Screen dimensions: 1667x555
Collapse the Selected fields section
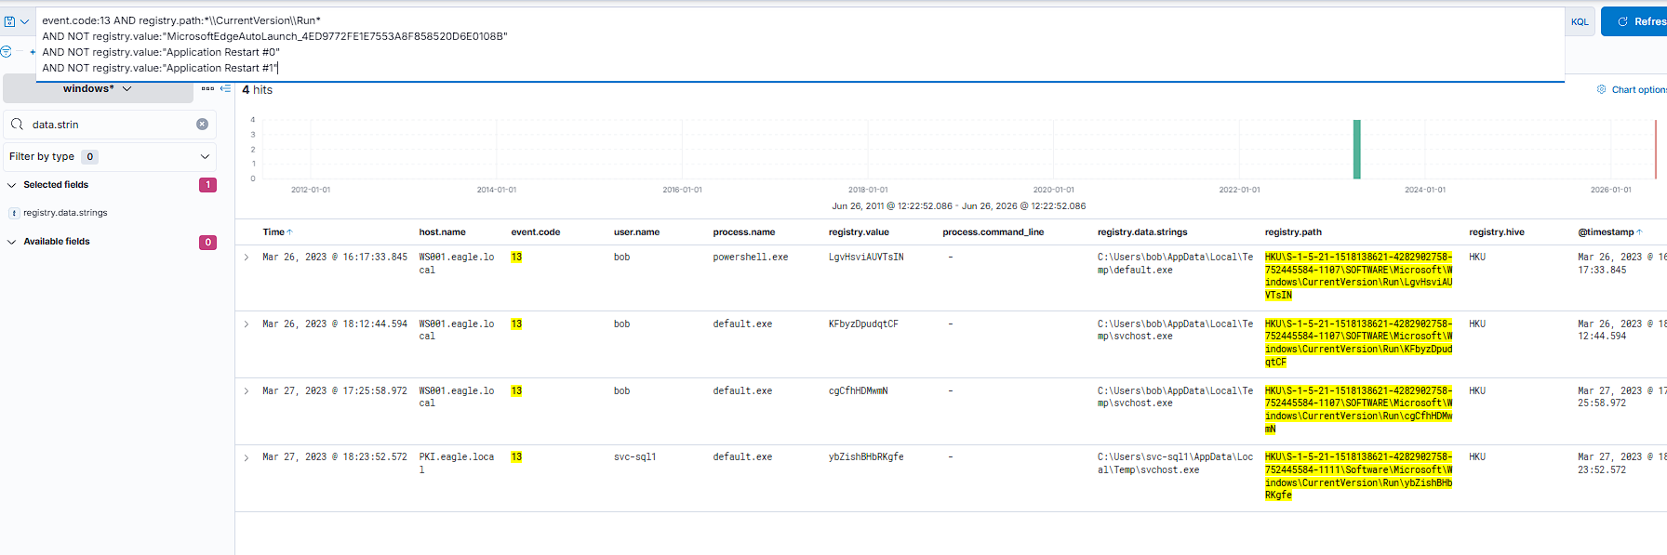pos(12,185)
